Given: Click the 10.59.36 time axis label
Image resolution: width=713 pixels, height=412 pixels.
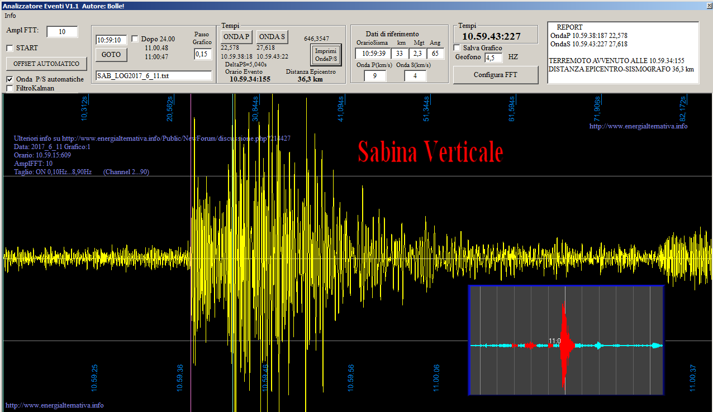Looking at the screenshot, I should [x=180, y=378].
